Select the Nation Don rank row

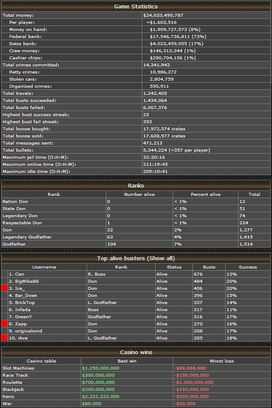click(136, 202)
